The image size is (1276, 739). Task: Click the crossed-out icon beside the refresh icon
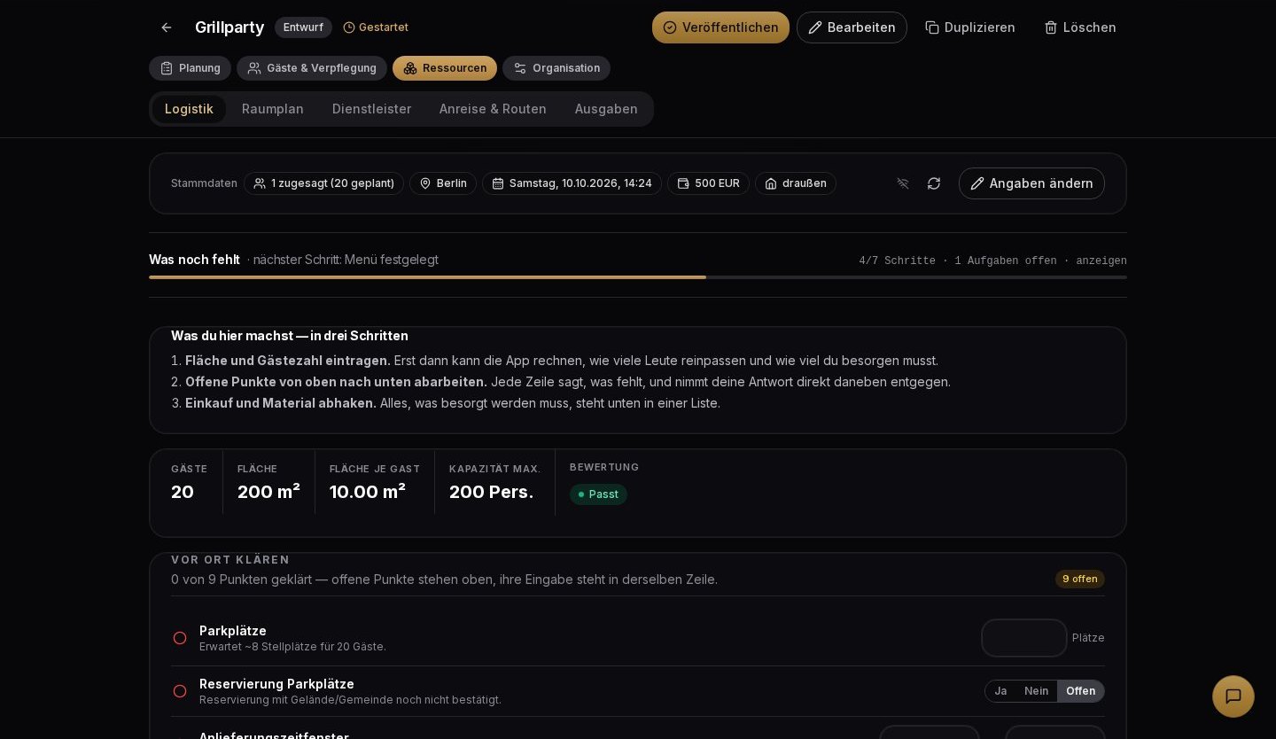(903, 183)
